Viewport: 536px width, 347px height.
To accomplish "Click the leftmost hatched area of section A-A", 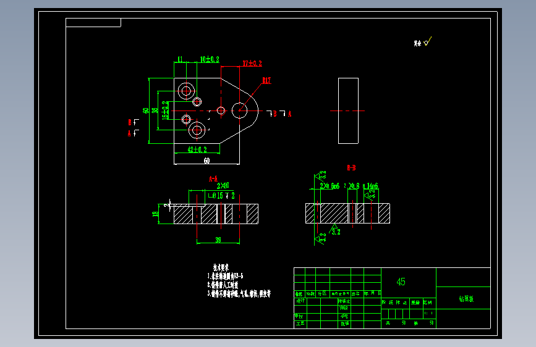I will click(183, 215).
